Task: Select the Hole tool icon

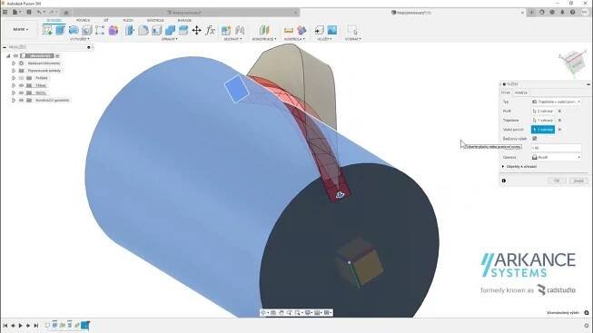Action: [87, 30]
